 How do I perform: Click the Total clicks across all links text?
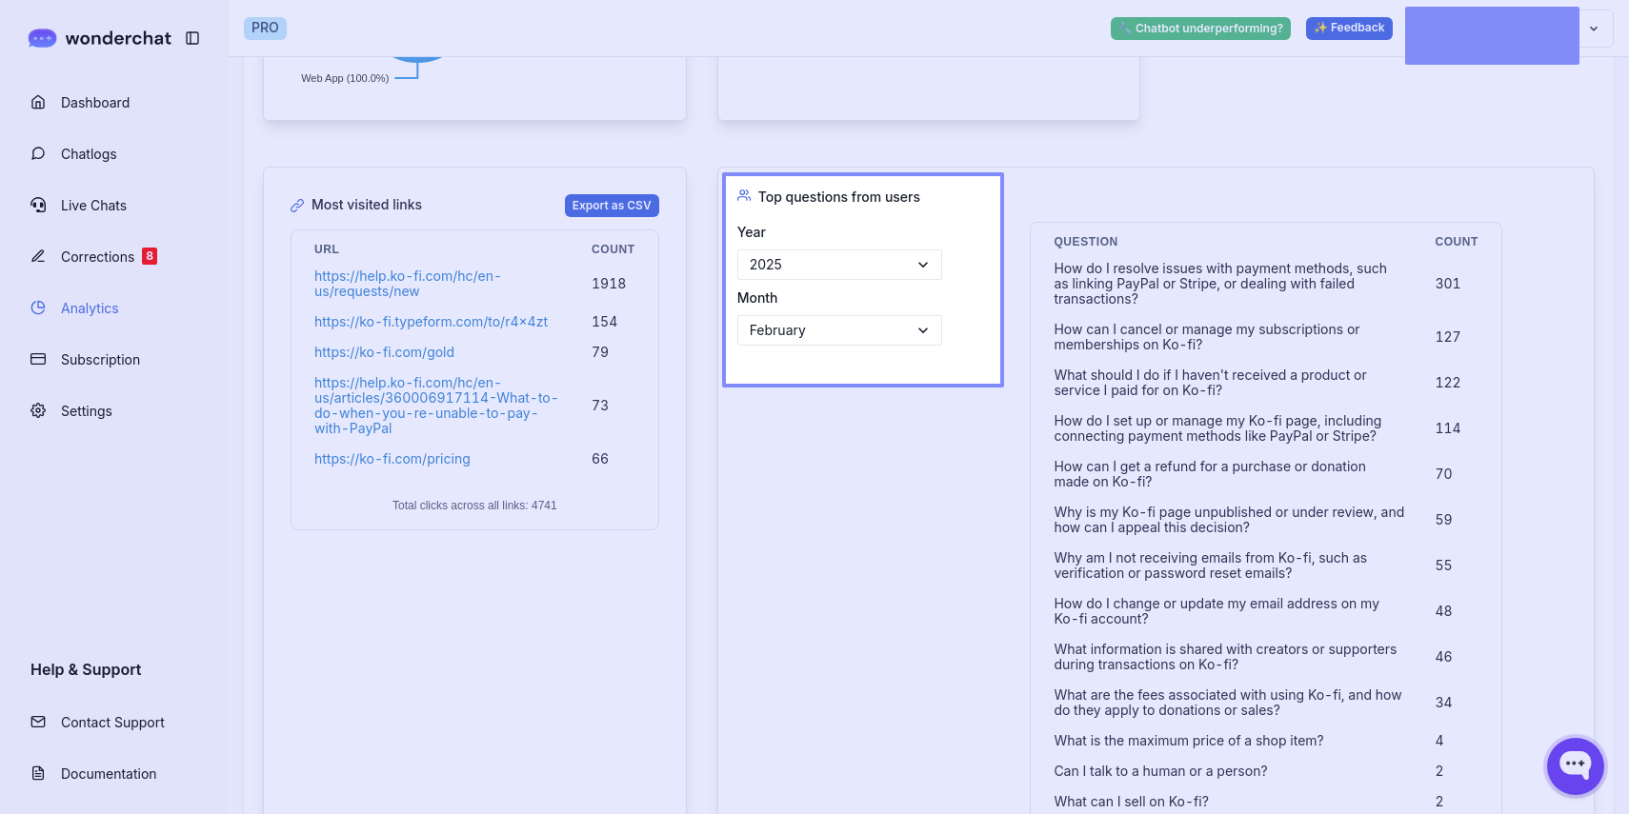tap(474, 506)
